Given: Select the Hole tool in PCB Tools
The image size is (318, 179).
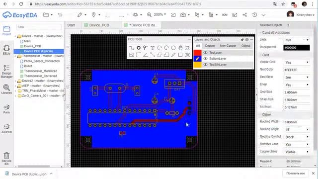Looking at the screenshot, I should (x=187, y=48).
